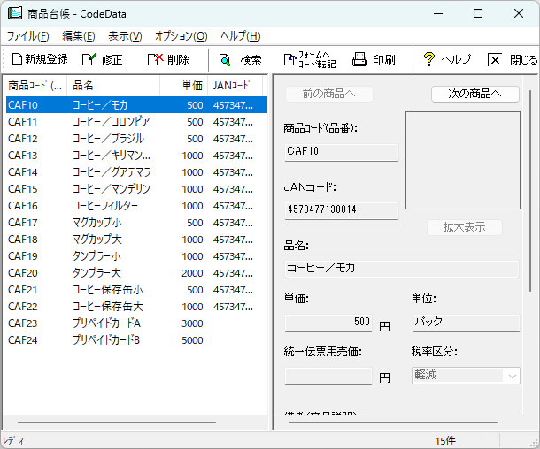
Task: Select row CAF17 マグカップ小
Action: pyautogui.click(x=136, y=223)
